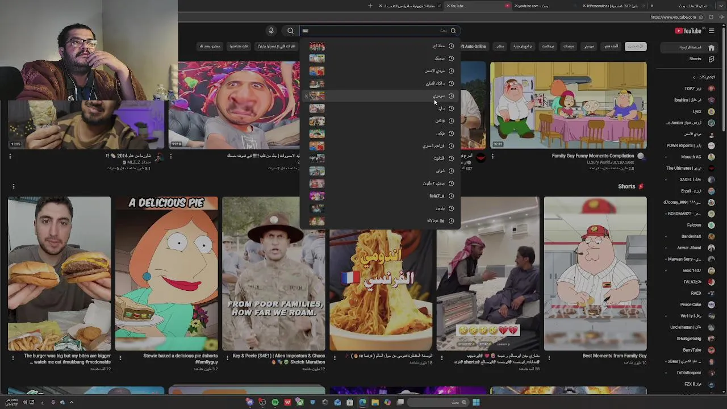Open Microsoft Edge from the taskbar
Screen dimensions: 727x409
pyautogui.click(x=362, y=402)
